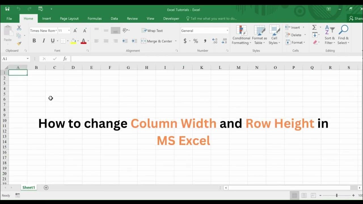Apply comma style
The height and width of the screenshot is (204, 363).
coord(205,41)
